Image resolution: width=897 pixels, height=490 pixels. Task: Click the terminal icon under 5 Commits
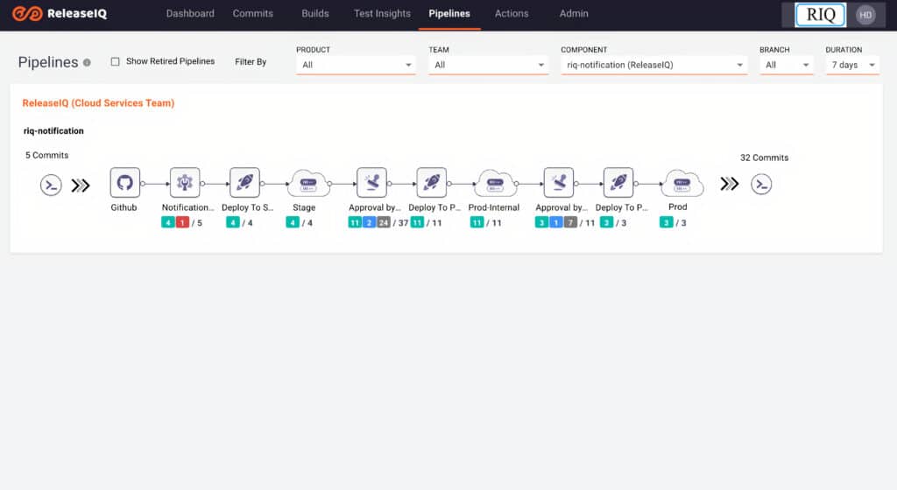(x=51, y=185)
